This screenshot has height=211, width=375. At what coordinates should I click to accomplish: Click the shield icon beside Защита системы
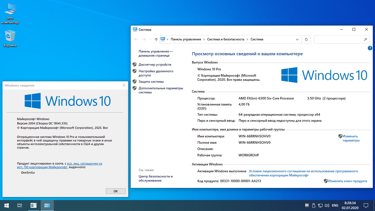coord(135,82)
